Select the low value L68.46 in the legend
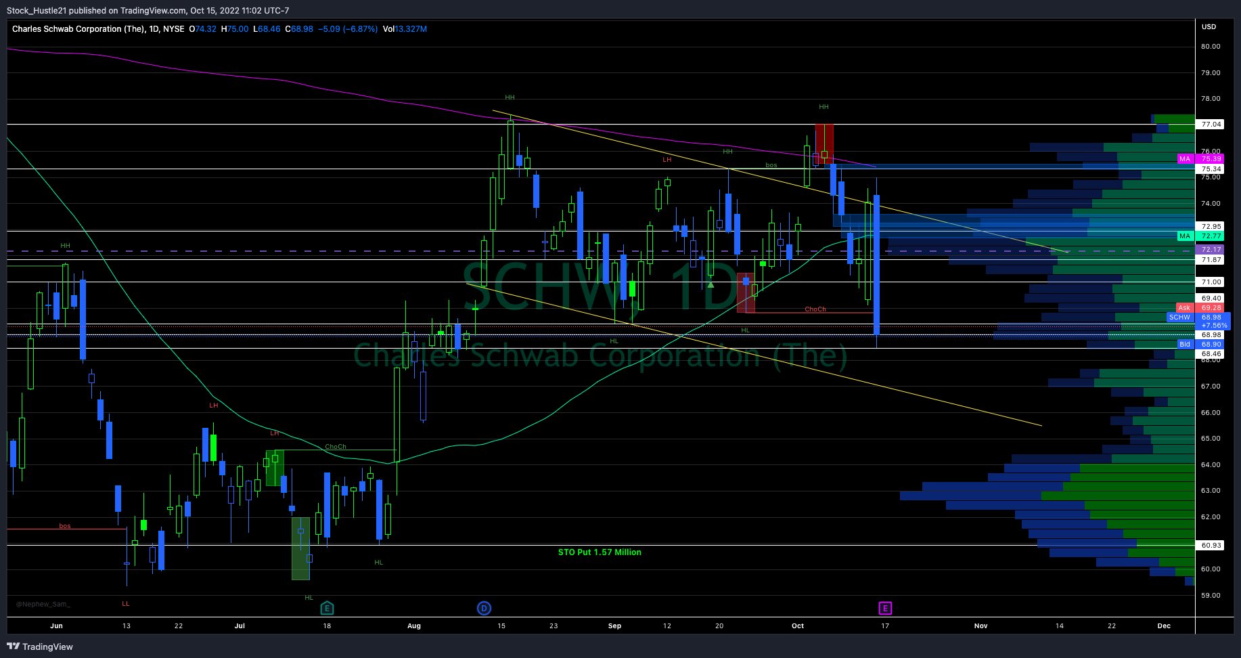The width and height of the screenshot is (1241, 658). click(267, 29)
